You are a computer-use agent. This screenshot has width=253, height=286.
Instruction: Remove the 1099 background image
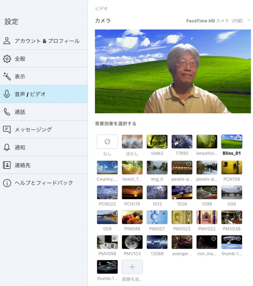point(214,189)
